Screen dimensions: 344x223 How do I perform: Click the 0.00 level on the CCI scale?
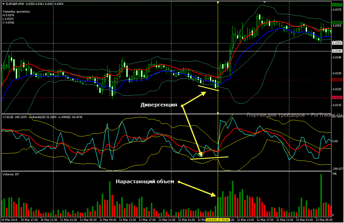[x=335, y=141]
